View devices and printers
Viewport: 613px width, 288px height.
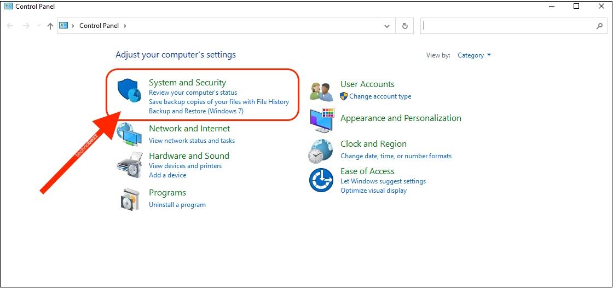[186, 166]
